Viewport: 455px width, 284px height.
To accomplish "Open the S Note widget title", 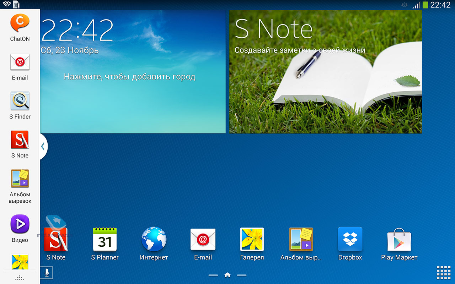I will 274,29.
